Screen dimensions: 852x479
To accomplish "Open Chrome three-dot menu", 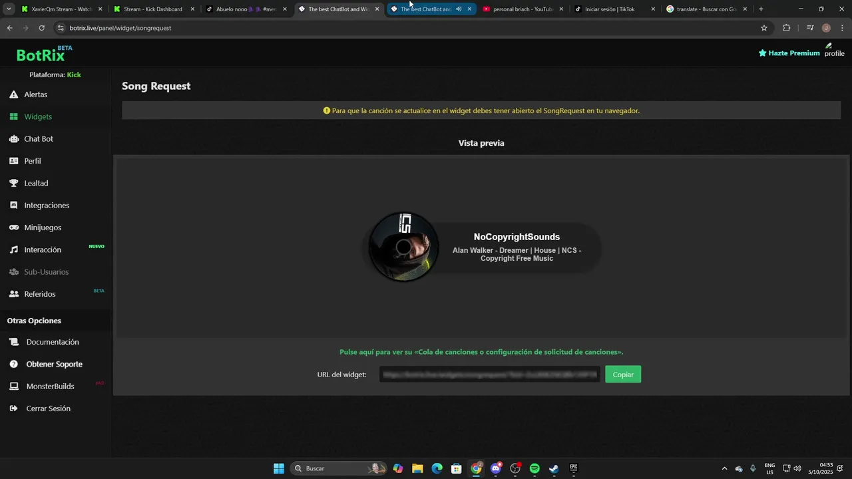I will pos(843,28).
